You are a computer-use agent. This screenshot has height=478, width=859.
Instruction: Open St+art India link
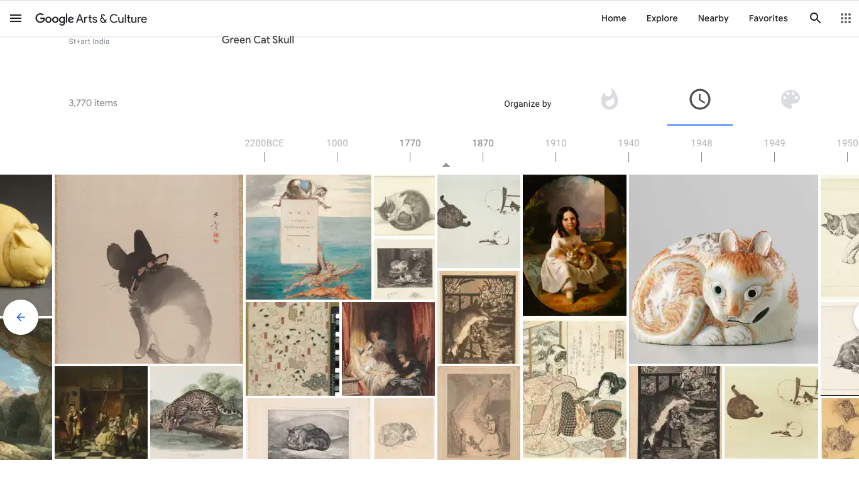pos(89,41)
